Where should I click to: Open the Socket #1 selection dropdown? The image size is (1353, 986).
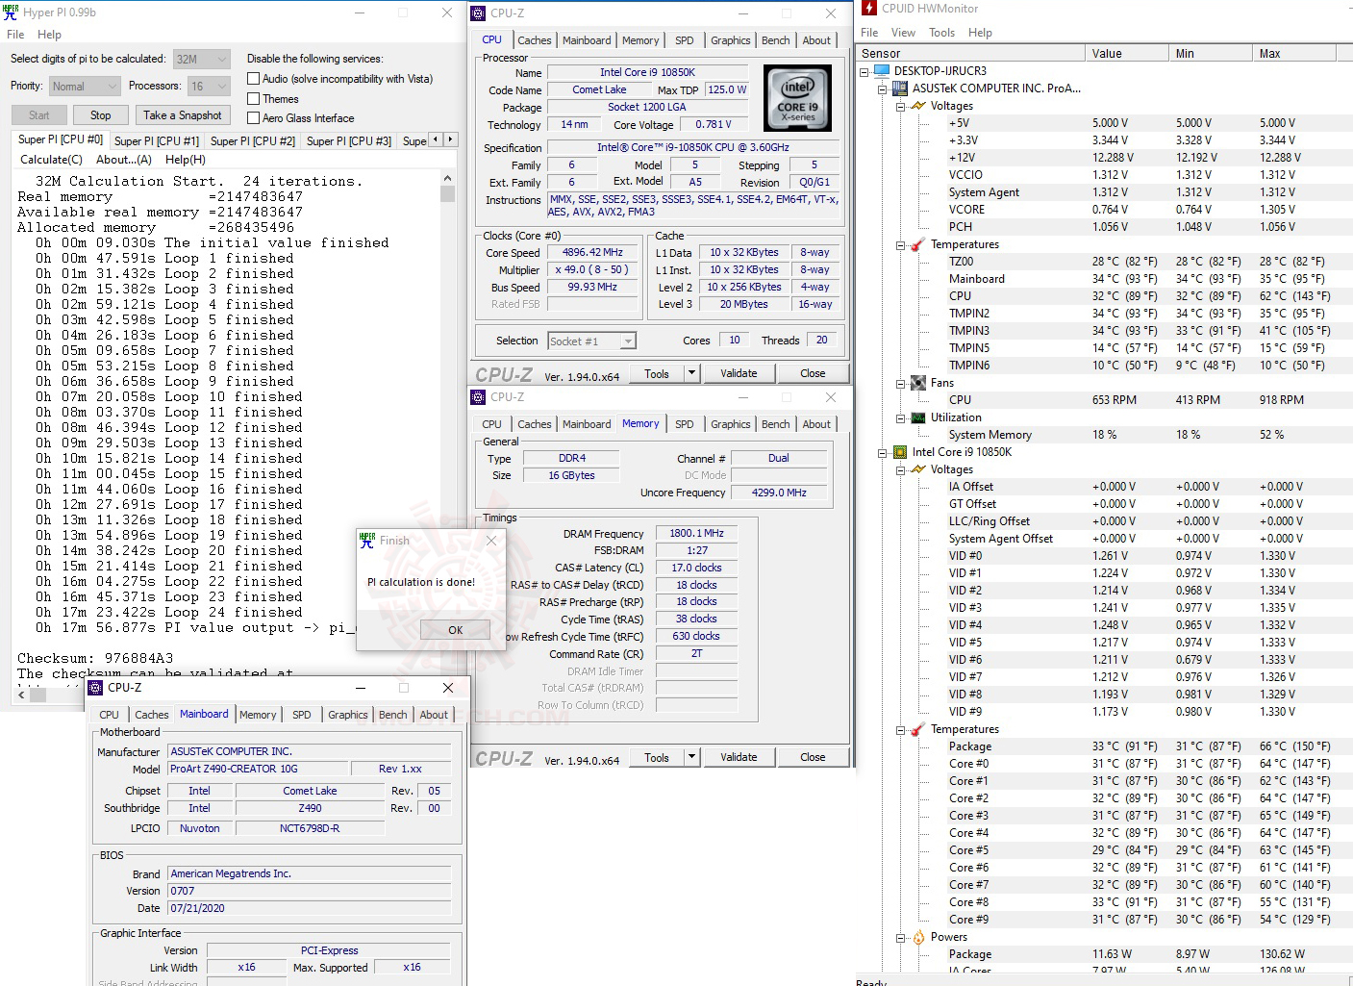point(592,341)
